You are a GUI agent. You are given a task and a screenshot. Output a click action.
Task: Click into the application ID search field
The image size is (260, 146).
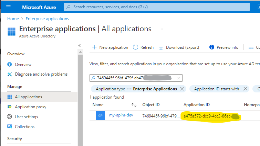tap(136, 78)
